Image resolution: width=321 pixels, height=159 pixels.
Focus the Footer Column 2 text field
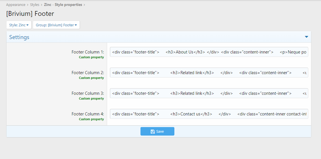[x=209, y=73]
